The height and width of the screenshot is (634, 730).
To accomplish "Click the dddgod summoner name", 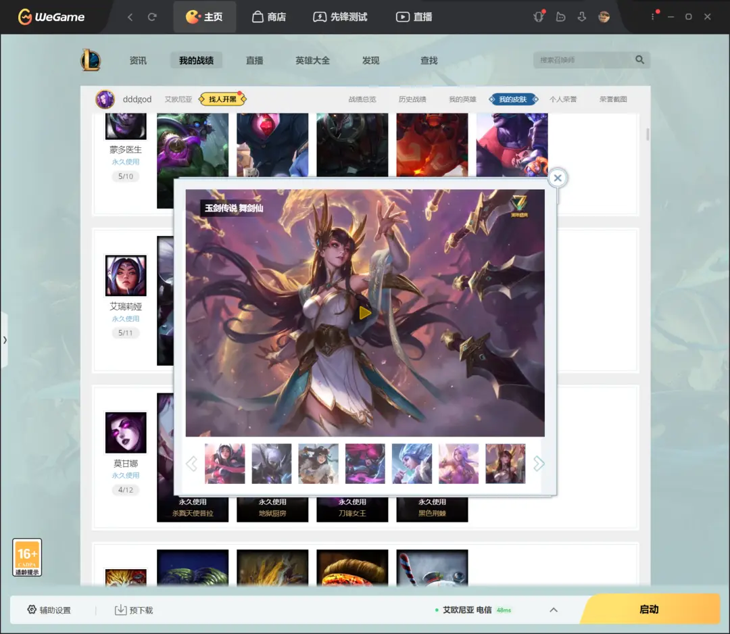I will pos(137,99).
